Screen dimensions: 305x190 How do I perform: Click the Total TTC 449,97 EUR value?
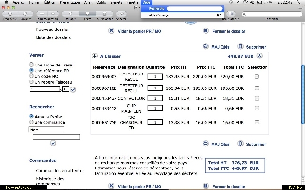tap(245, 168)
